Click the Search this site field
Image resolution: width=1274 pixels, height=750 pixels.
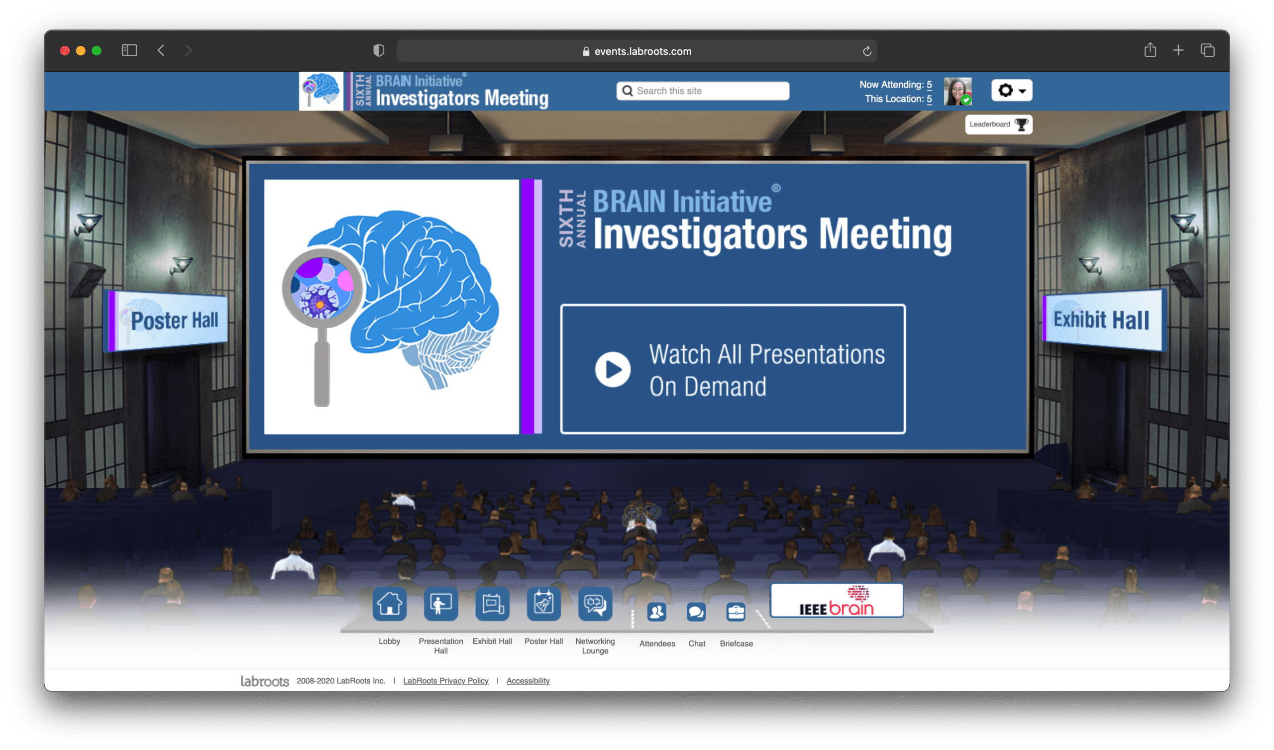702,91
